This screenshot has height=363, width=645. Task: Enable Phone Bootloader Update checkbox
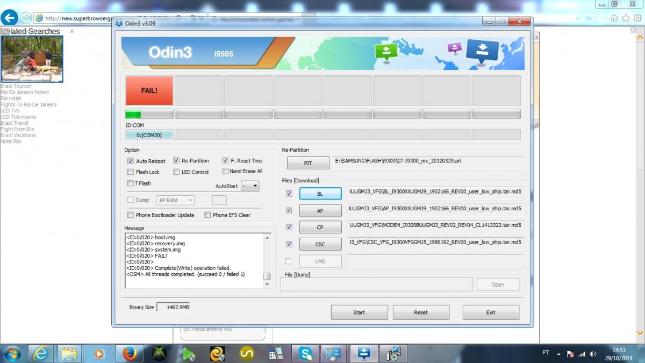coord(131,215)
